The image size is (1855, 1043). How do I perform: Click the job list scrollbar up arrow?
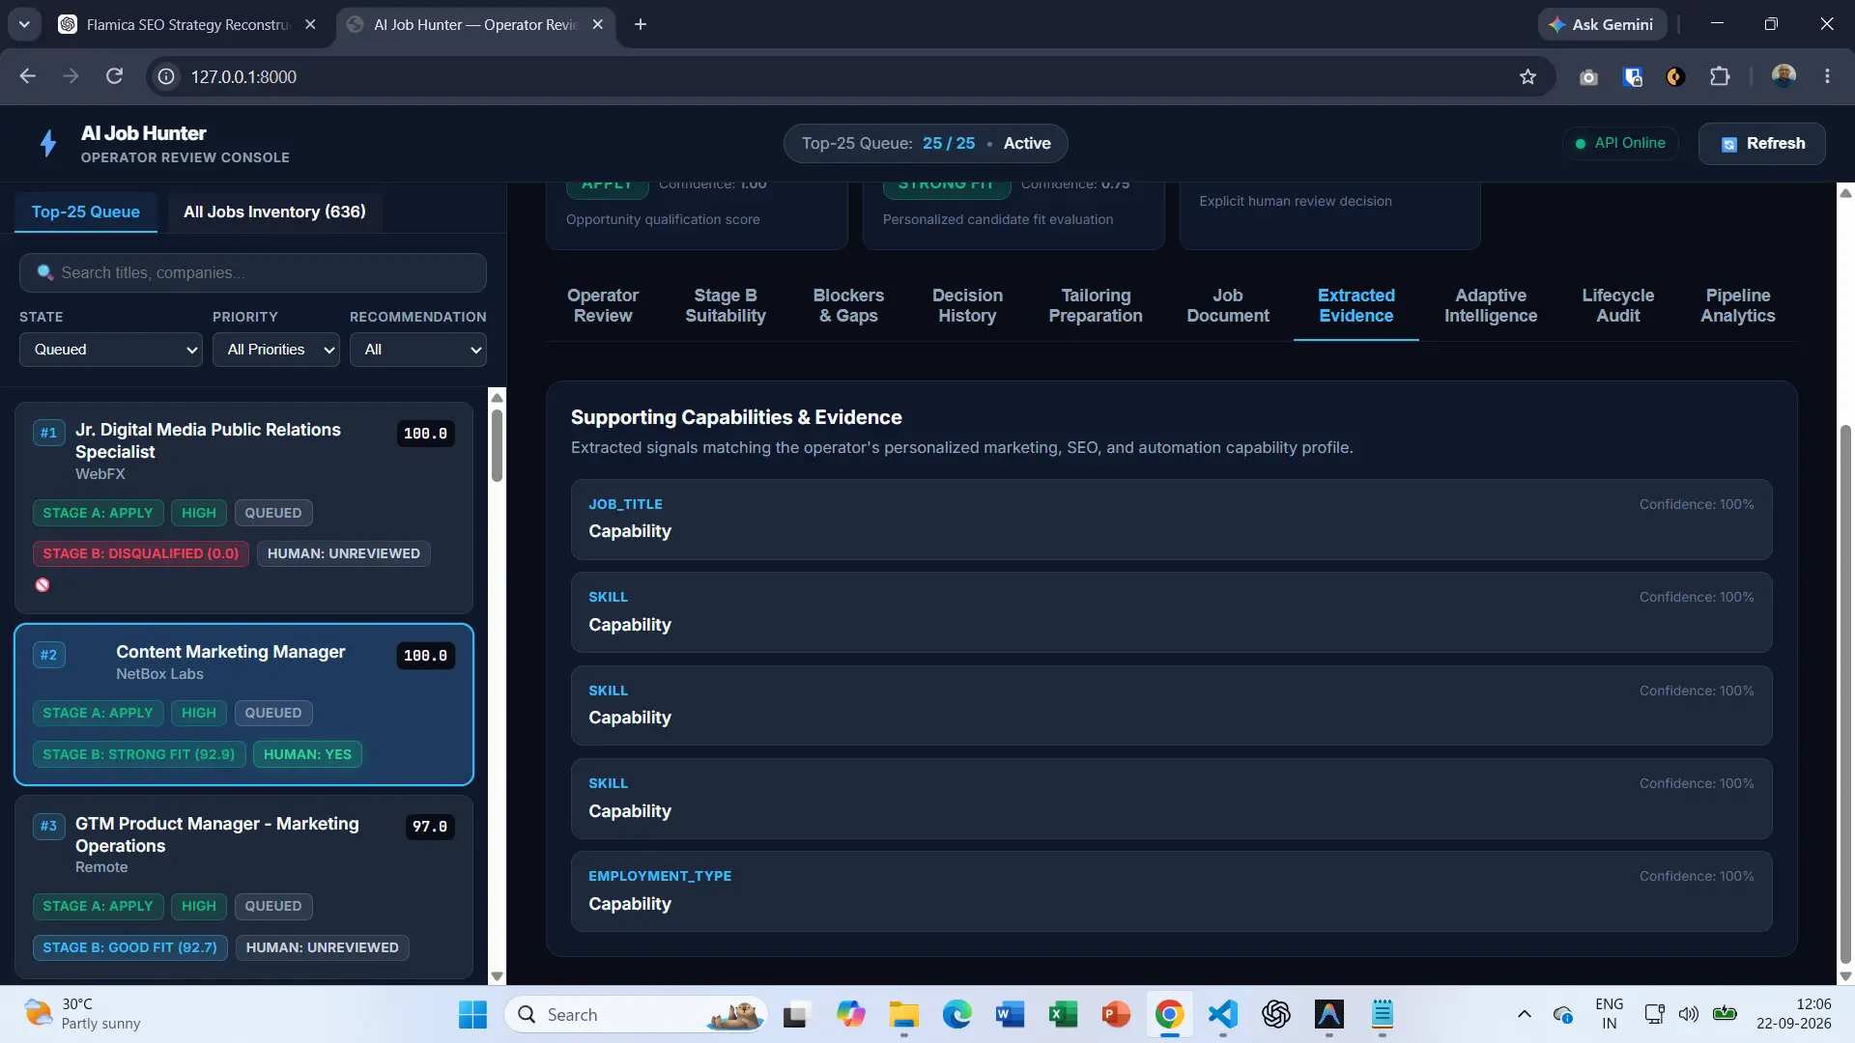[497, 397]
